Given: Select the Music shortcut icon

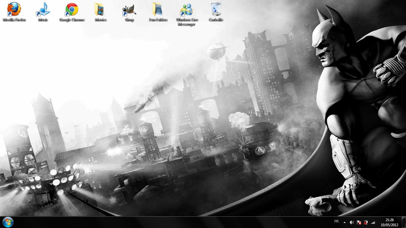Looking at the screenshot, I should (43, 12).
